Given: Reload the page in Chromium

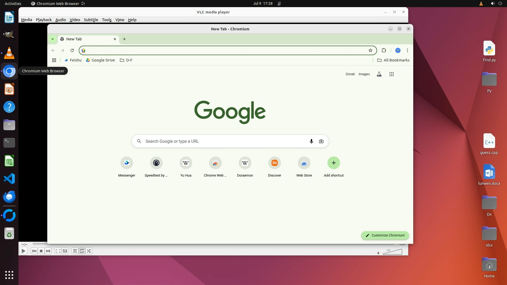Looking at the screenshot, I should (x=72, y=50).
